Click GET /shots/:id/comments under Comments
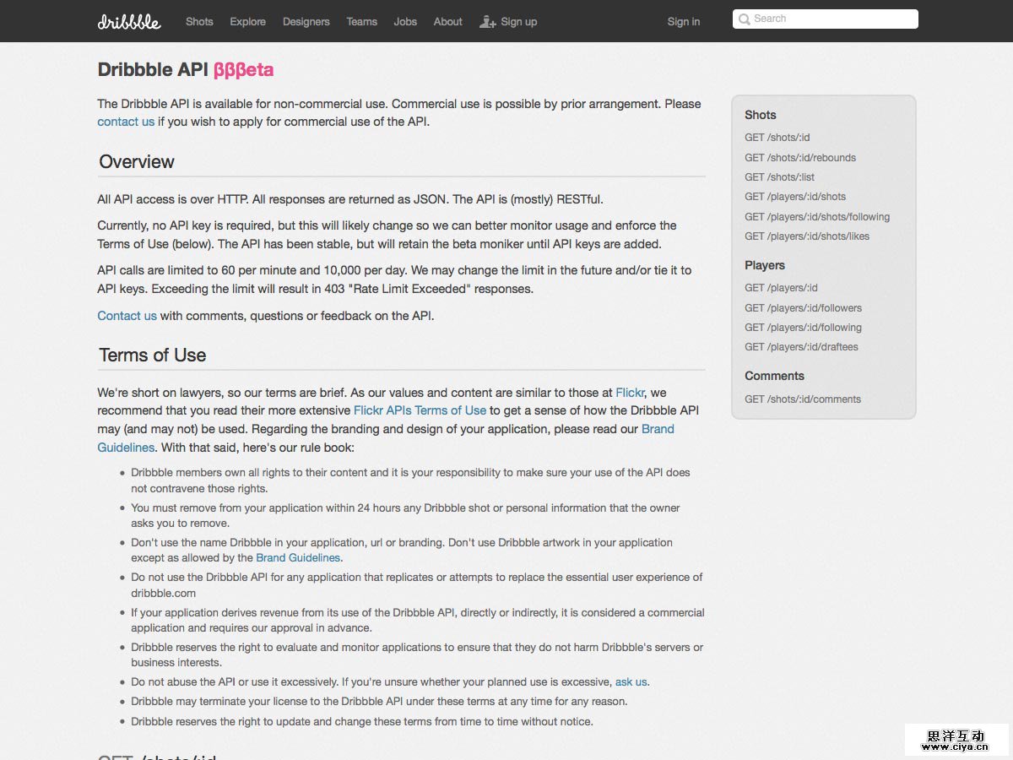 [x=802, y=399]
